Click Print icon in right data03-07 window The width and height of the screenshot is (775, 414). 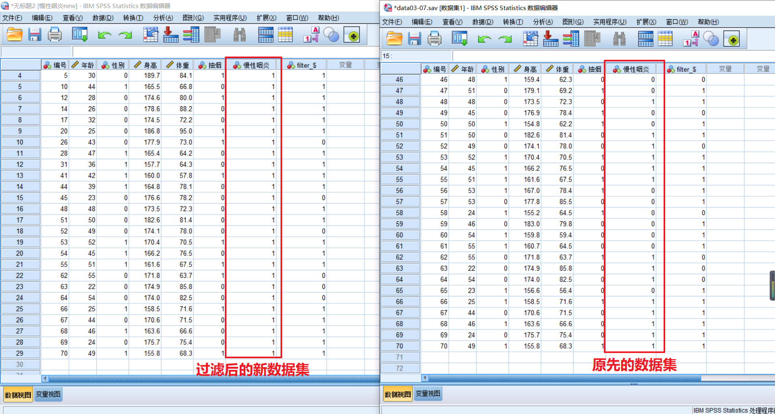[x=435, y=39]
